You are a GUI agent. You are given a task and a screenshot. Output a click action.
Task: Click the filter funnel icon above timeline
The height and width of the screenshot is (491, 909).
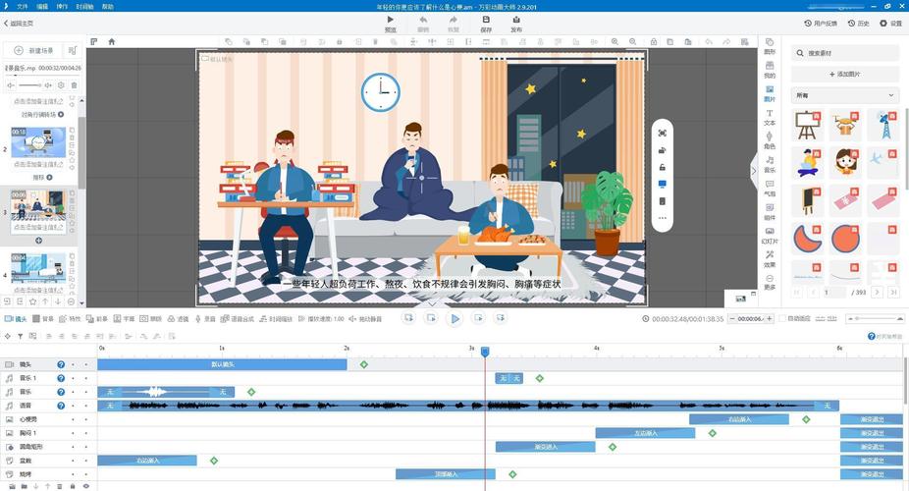point(21,336)
